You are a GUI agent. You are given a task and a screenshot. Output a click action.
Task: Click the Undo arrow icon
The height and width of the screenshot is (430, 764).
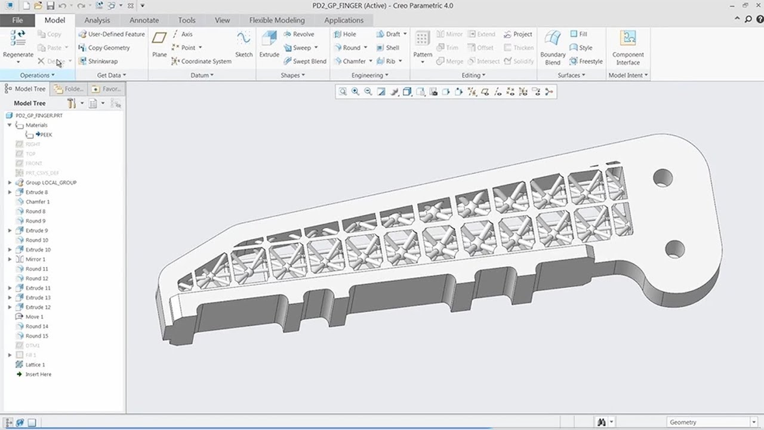point(62,5)
